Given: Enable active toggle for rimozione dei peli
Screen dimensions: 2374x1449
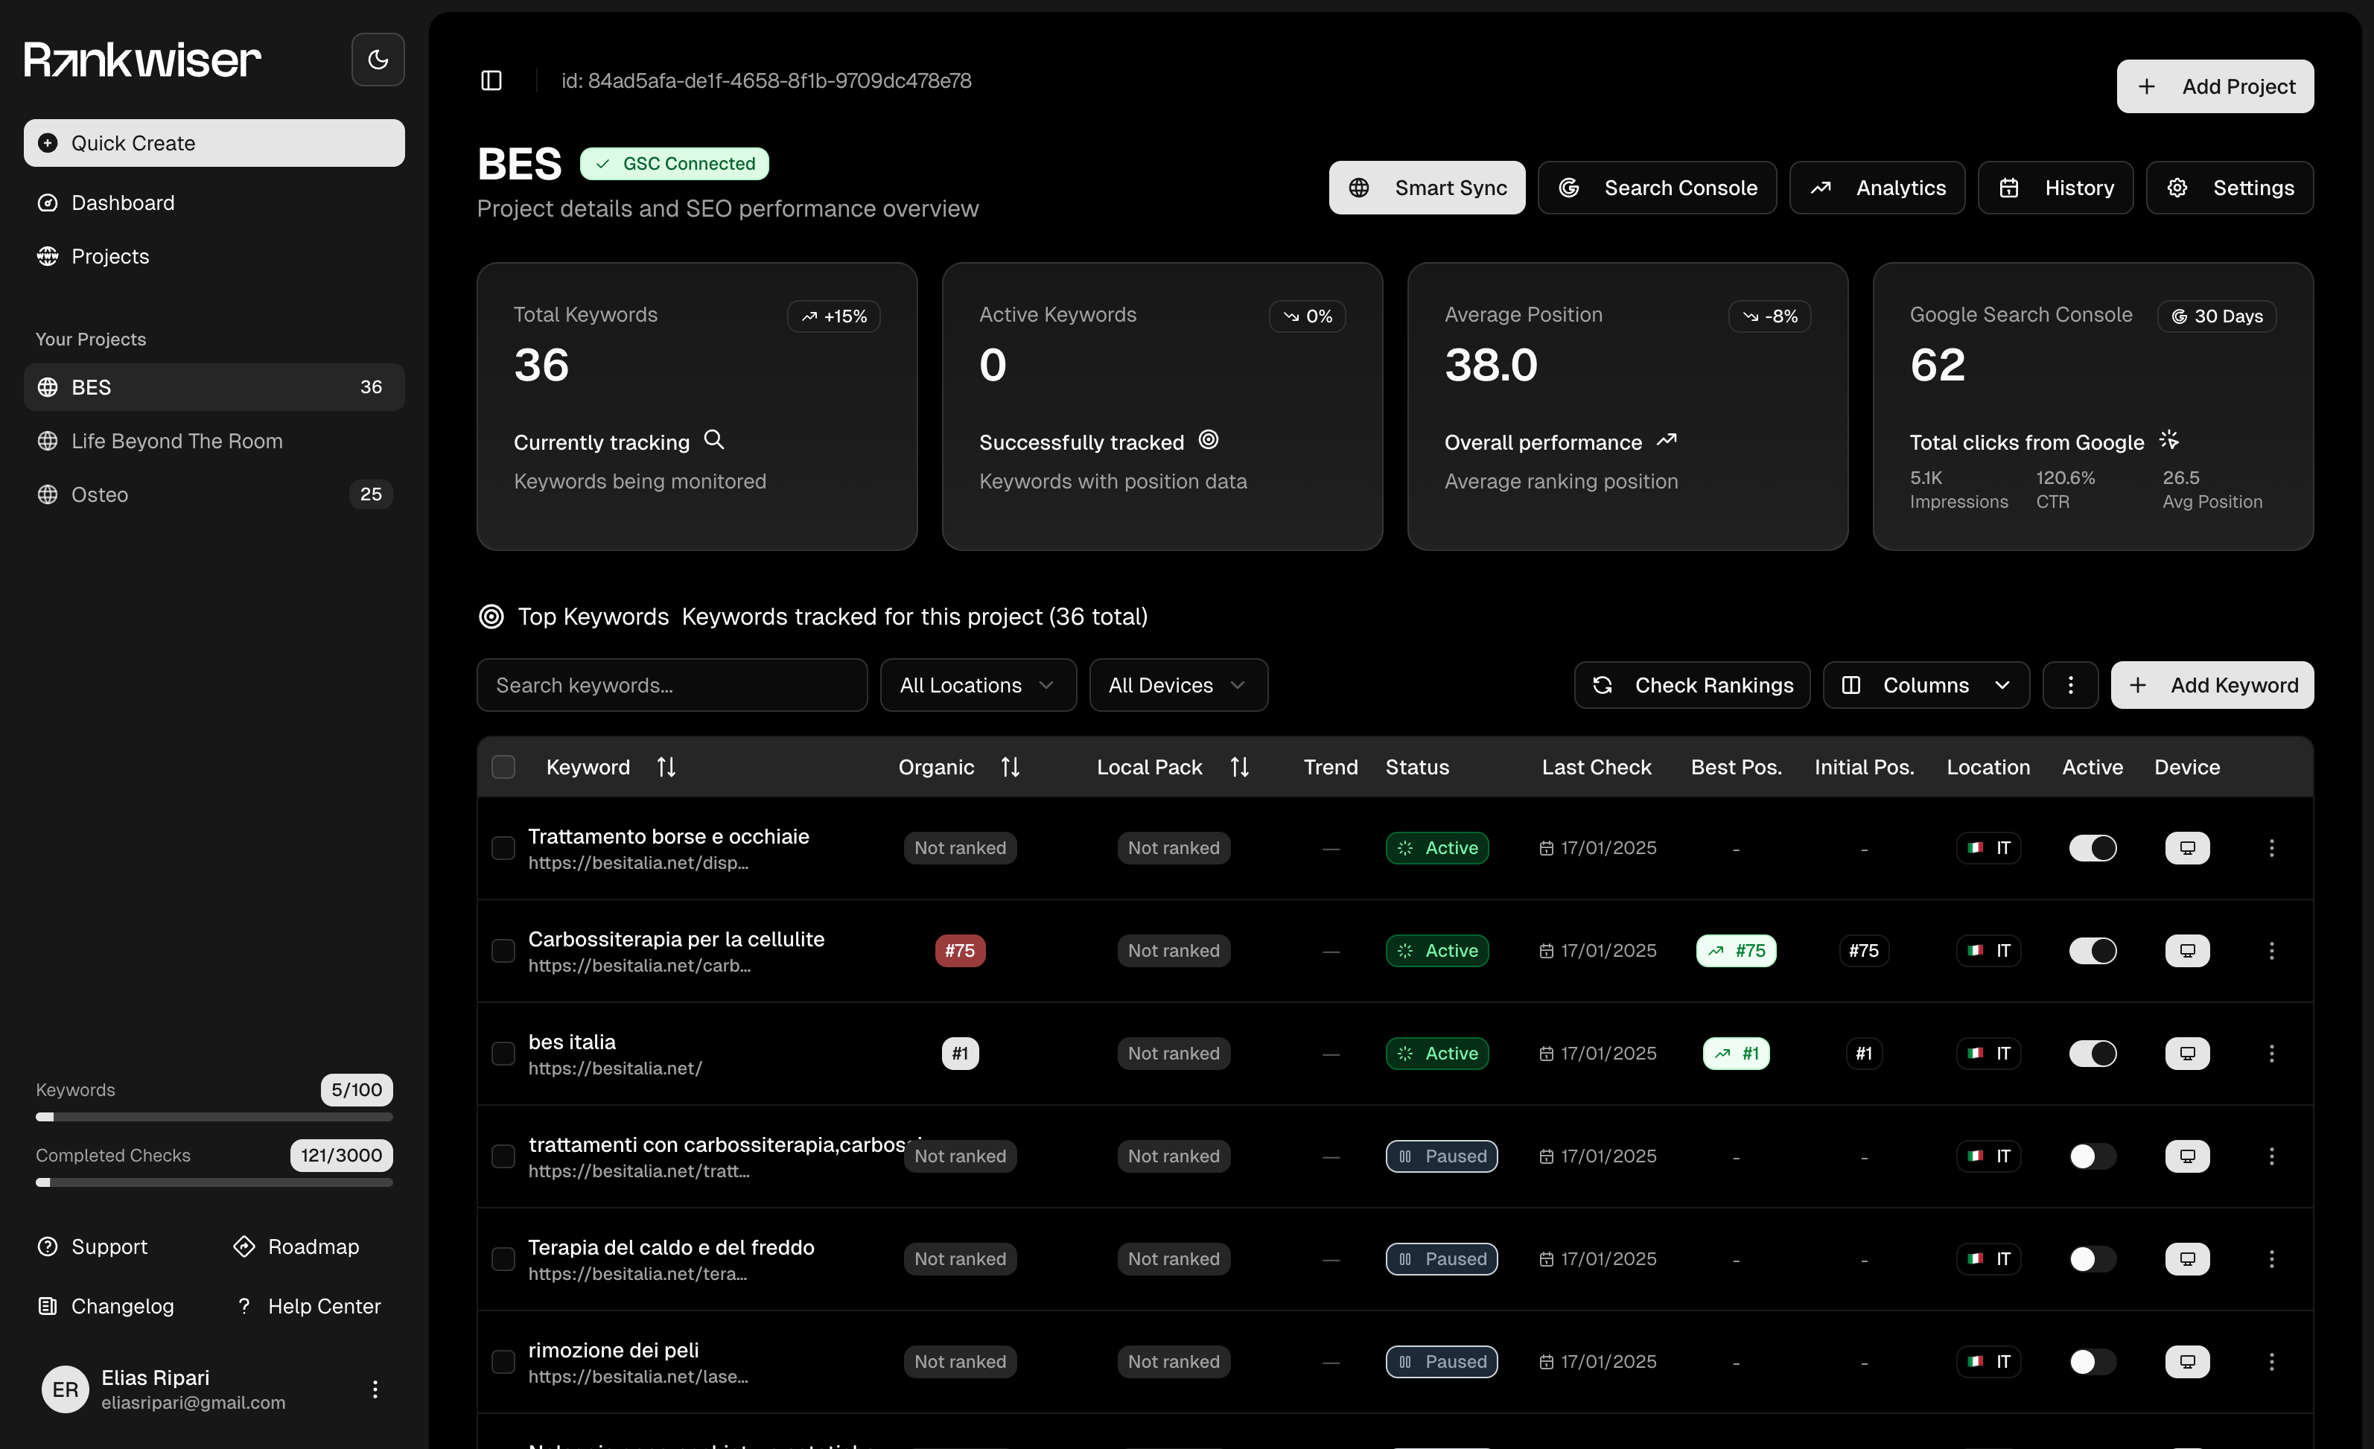Looking at the screenshot, I should pyautogui.click(x=2092, y=1361).
